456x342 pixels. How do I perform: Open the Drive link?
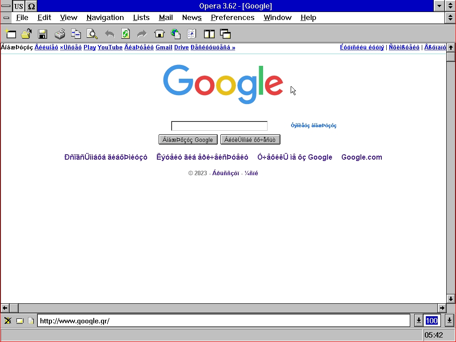pyautogui.click(x=181, y=48)
